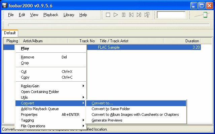Click the Duration column header
Screen dimensions: 215x134
pyautogui.click(x=182, y=41)
